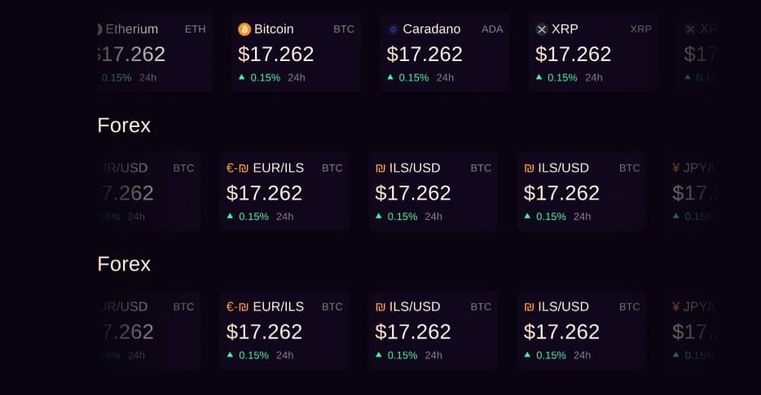Click the partially visible Etherium logo icon
Viewport: 761px width, 395px height.
pos(100,29)
